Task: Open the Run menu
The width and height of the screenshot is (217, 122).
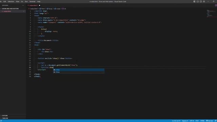Action: (26, 1)
